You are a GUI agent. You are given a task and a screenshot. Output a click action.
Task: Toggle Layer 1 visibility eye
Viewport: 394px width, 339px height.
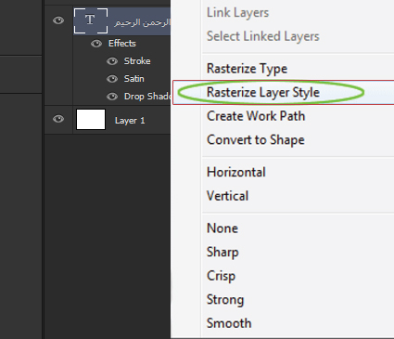(x=58, y=119)
